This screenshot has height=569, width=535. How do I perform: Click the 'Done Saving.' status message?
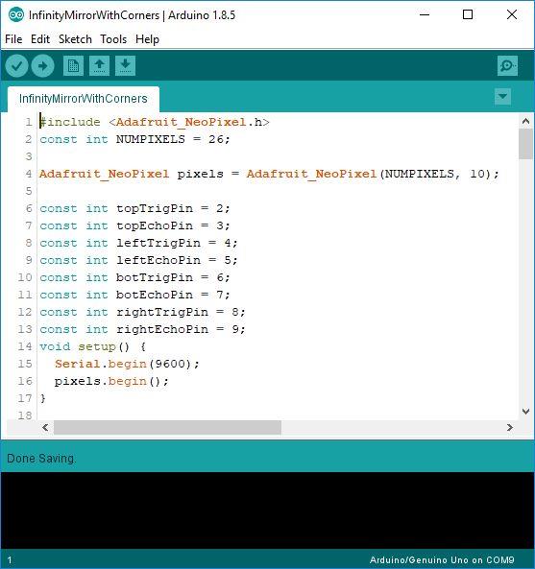pos(41,459)
